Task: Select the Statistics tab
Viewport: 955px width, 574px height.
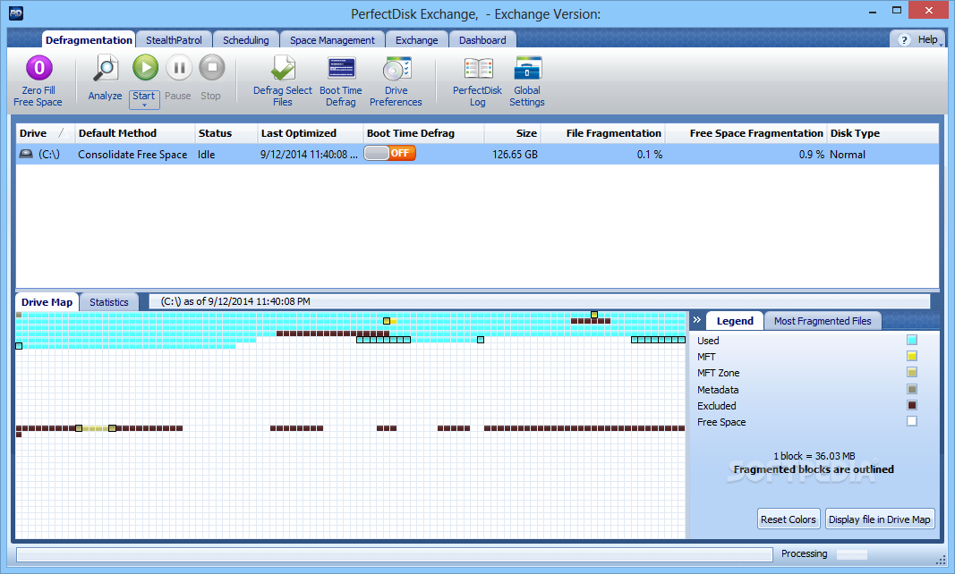Action: [109, 302]
